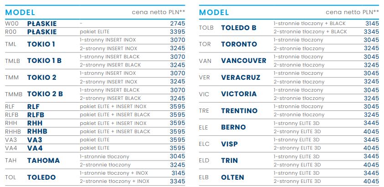Click the VISP model name
Screen dimensions: 384x187
click(229, 144)
